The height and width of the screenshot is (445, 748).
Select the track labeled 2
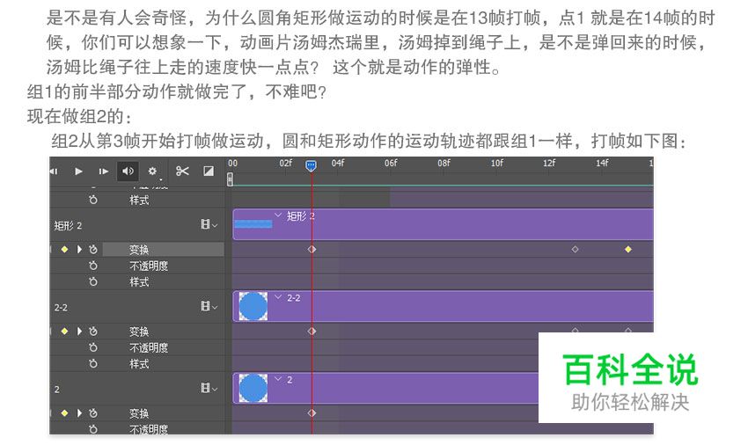point(57,390)
